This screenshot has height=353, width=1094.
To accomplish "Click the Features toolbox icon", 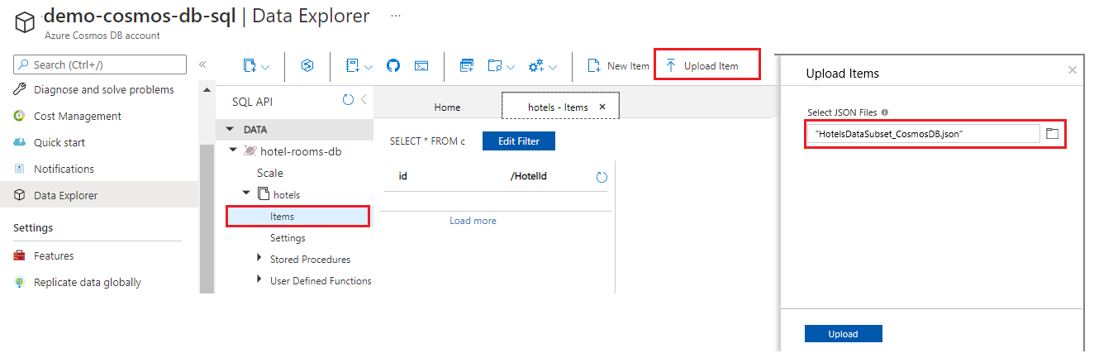I will (x=20, y=255).
